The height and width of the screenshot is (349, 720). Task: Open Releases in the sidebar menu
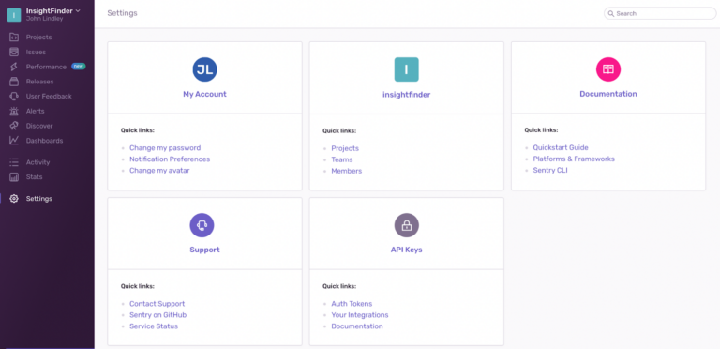40,82
